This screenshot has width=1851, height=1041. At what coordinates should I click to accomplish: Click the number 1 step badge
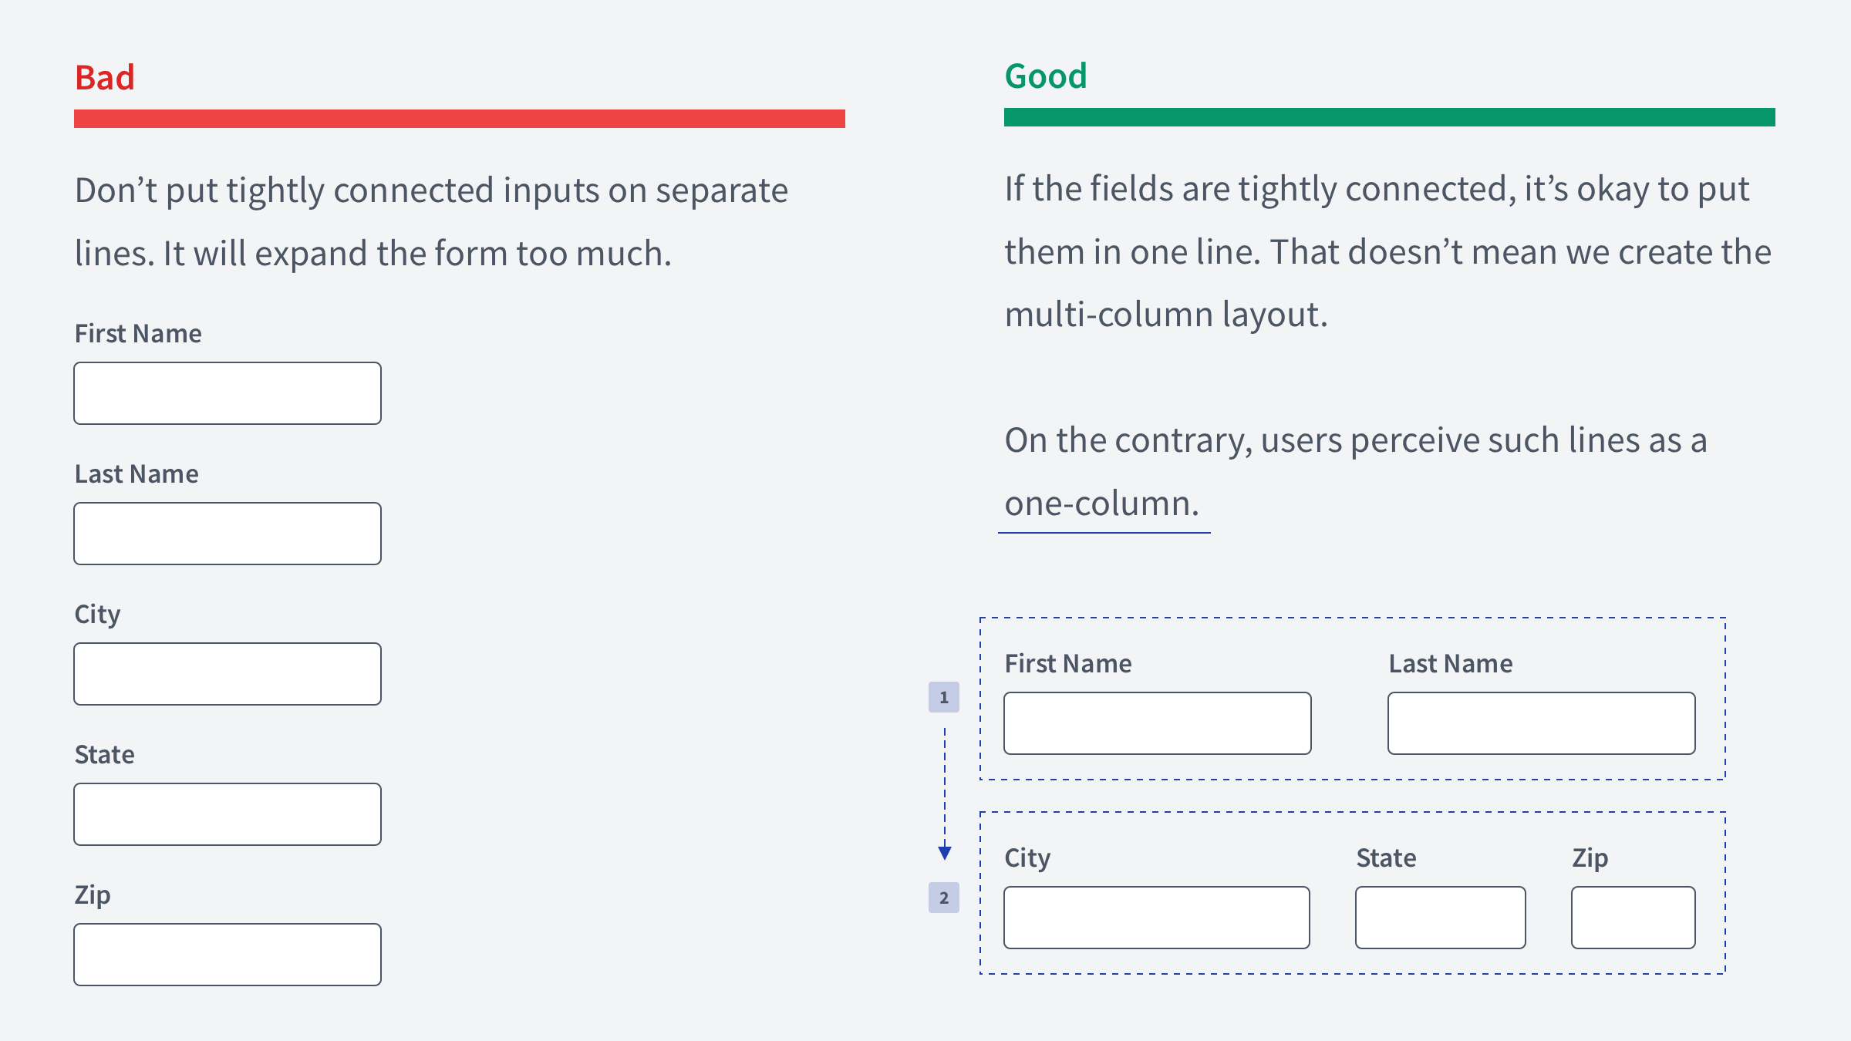coord(943,697)
